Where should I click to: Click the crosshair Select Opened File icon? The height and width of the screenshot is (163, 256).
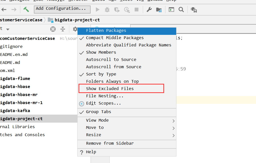click(53, 29)
